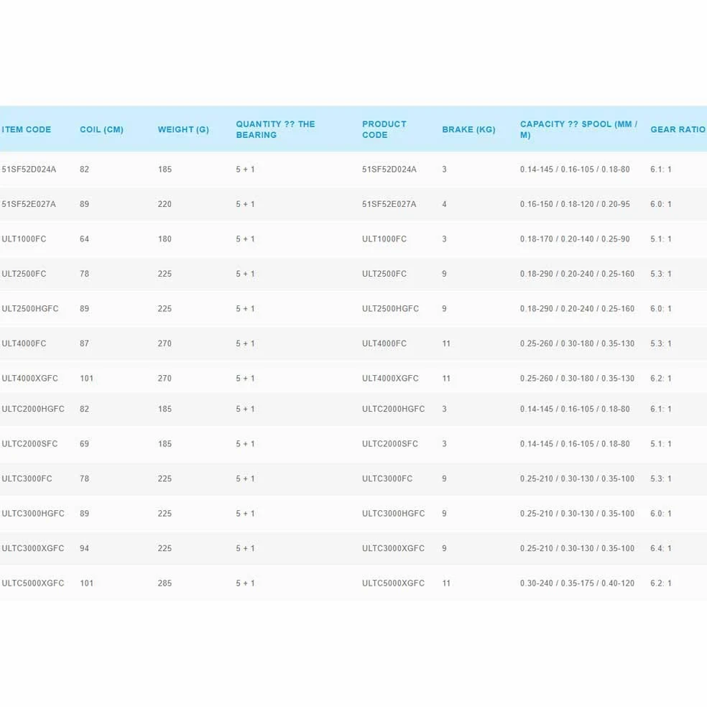The height and width of the screenshot is (707, 707).
Task: Select item code ULTC3000FC in first column
Action: (x=27, y=479)
